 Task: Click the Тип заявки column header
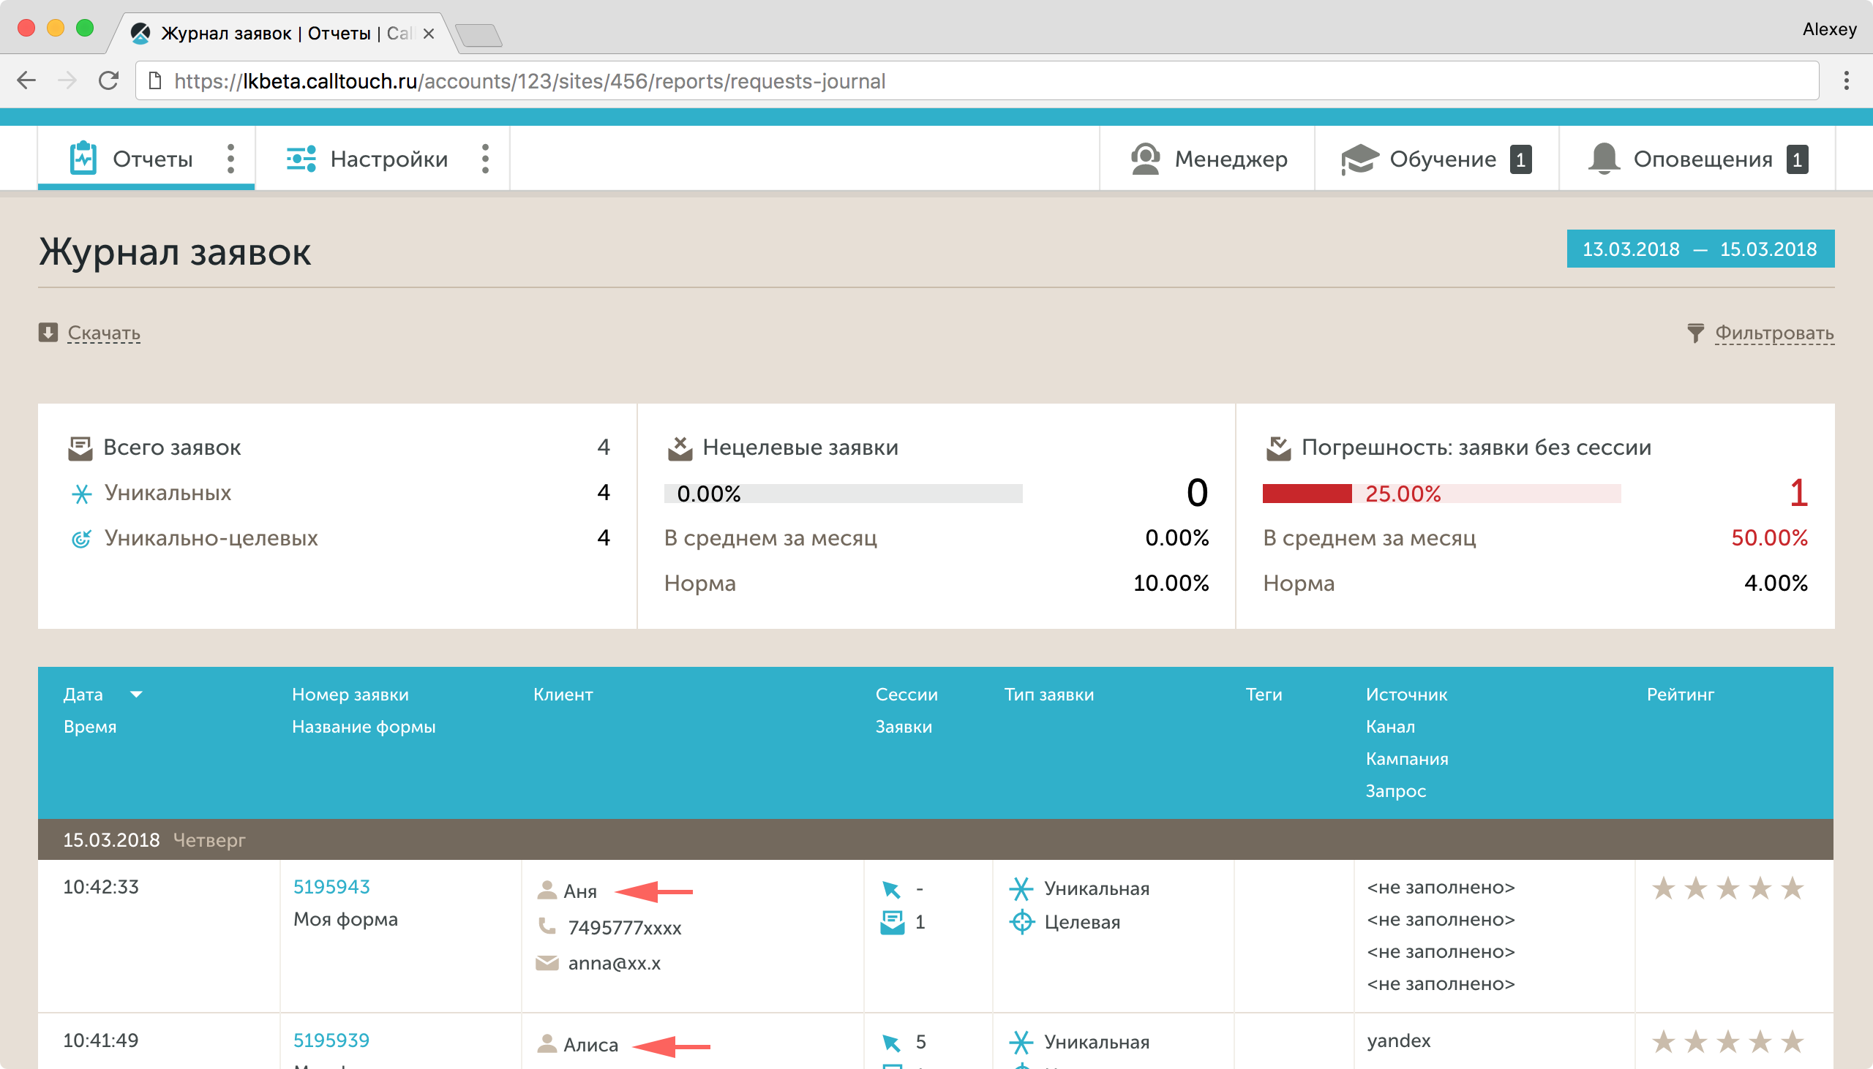1049,695
